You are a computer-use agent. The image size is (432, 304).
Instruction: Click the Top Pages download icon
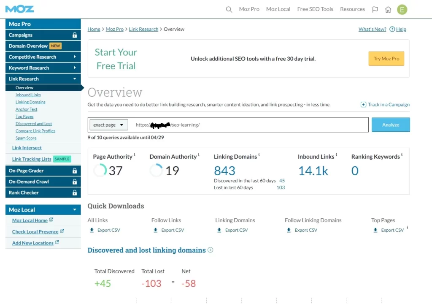tap(375, 230)
